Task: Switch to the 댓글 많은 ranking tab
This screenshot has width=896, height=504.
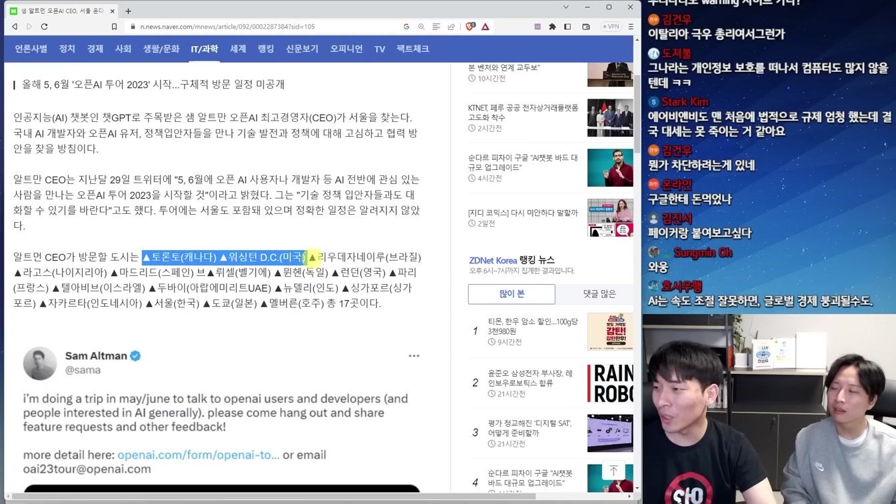Action: coord(599,294)
